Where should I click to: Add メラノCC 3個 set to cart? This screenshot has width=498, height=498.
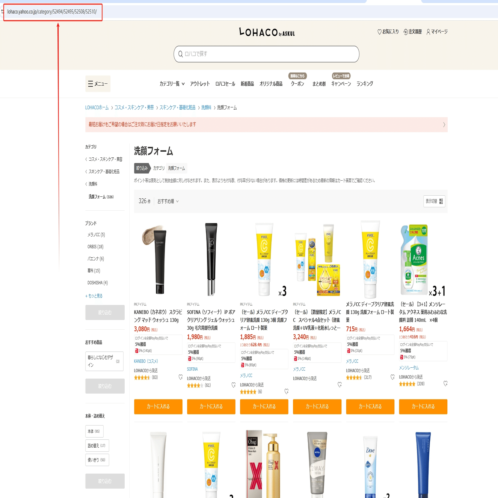[264, 407]
